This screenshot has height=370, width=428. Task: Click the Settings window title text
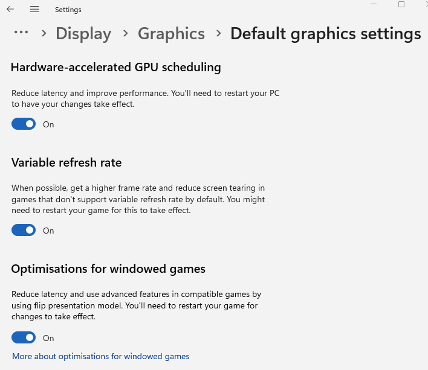point(68,10)
